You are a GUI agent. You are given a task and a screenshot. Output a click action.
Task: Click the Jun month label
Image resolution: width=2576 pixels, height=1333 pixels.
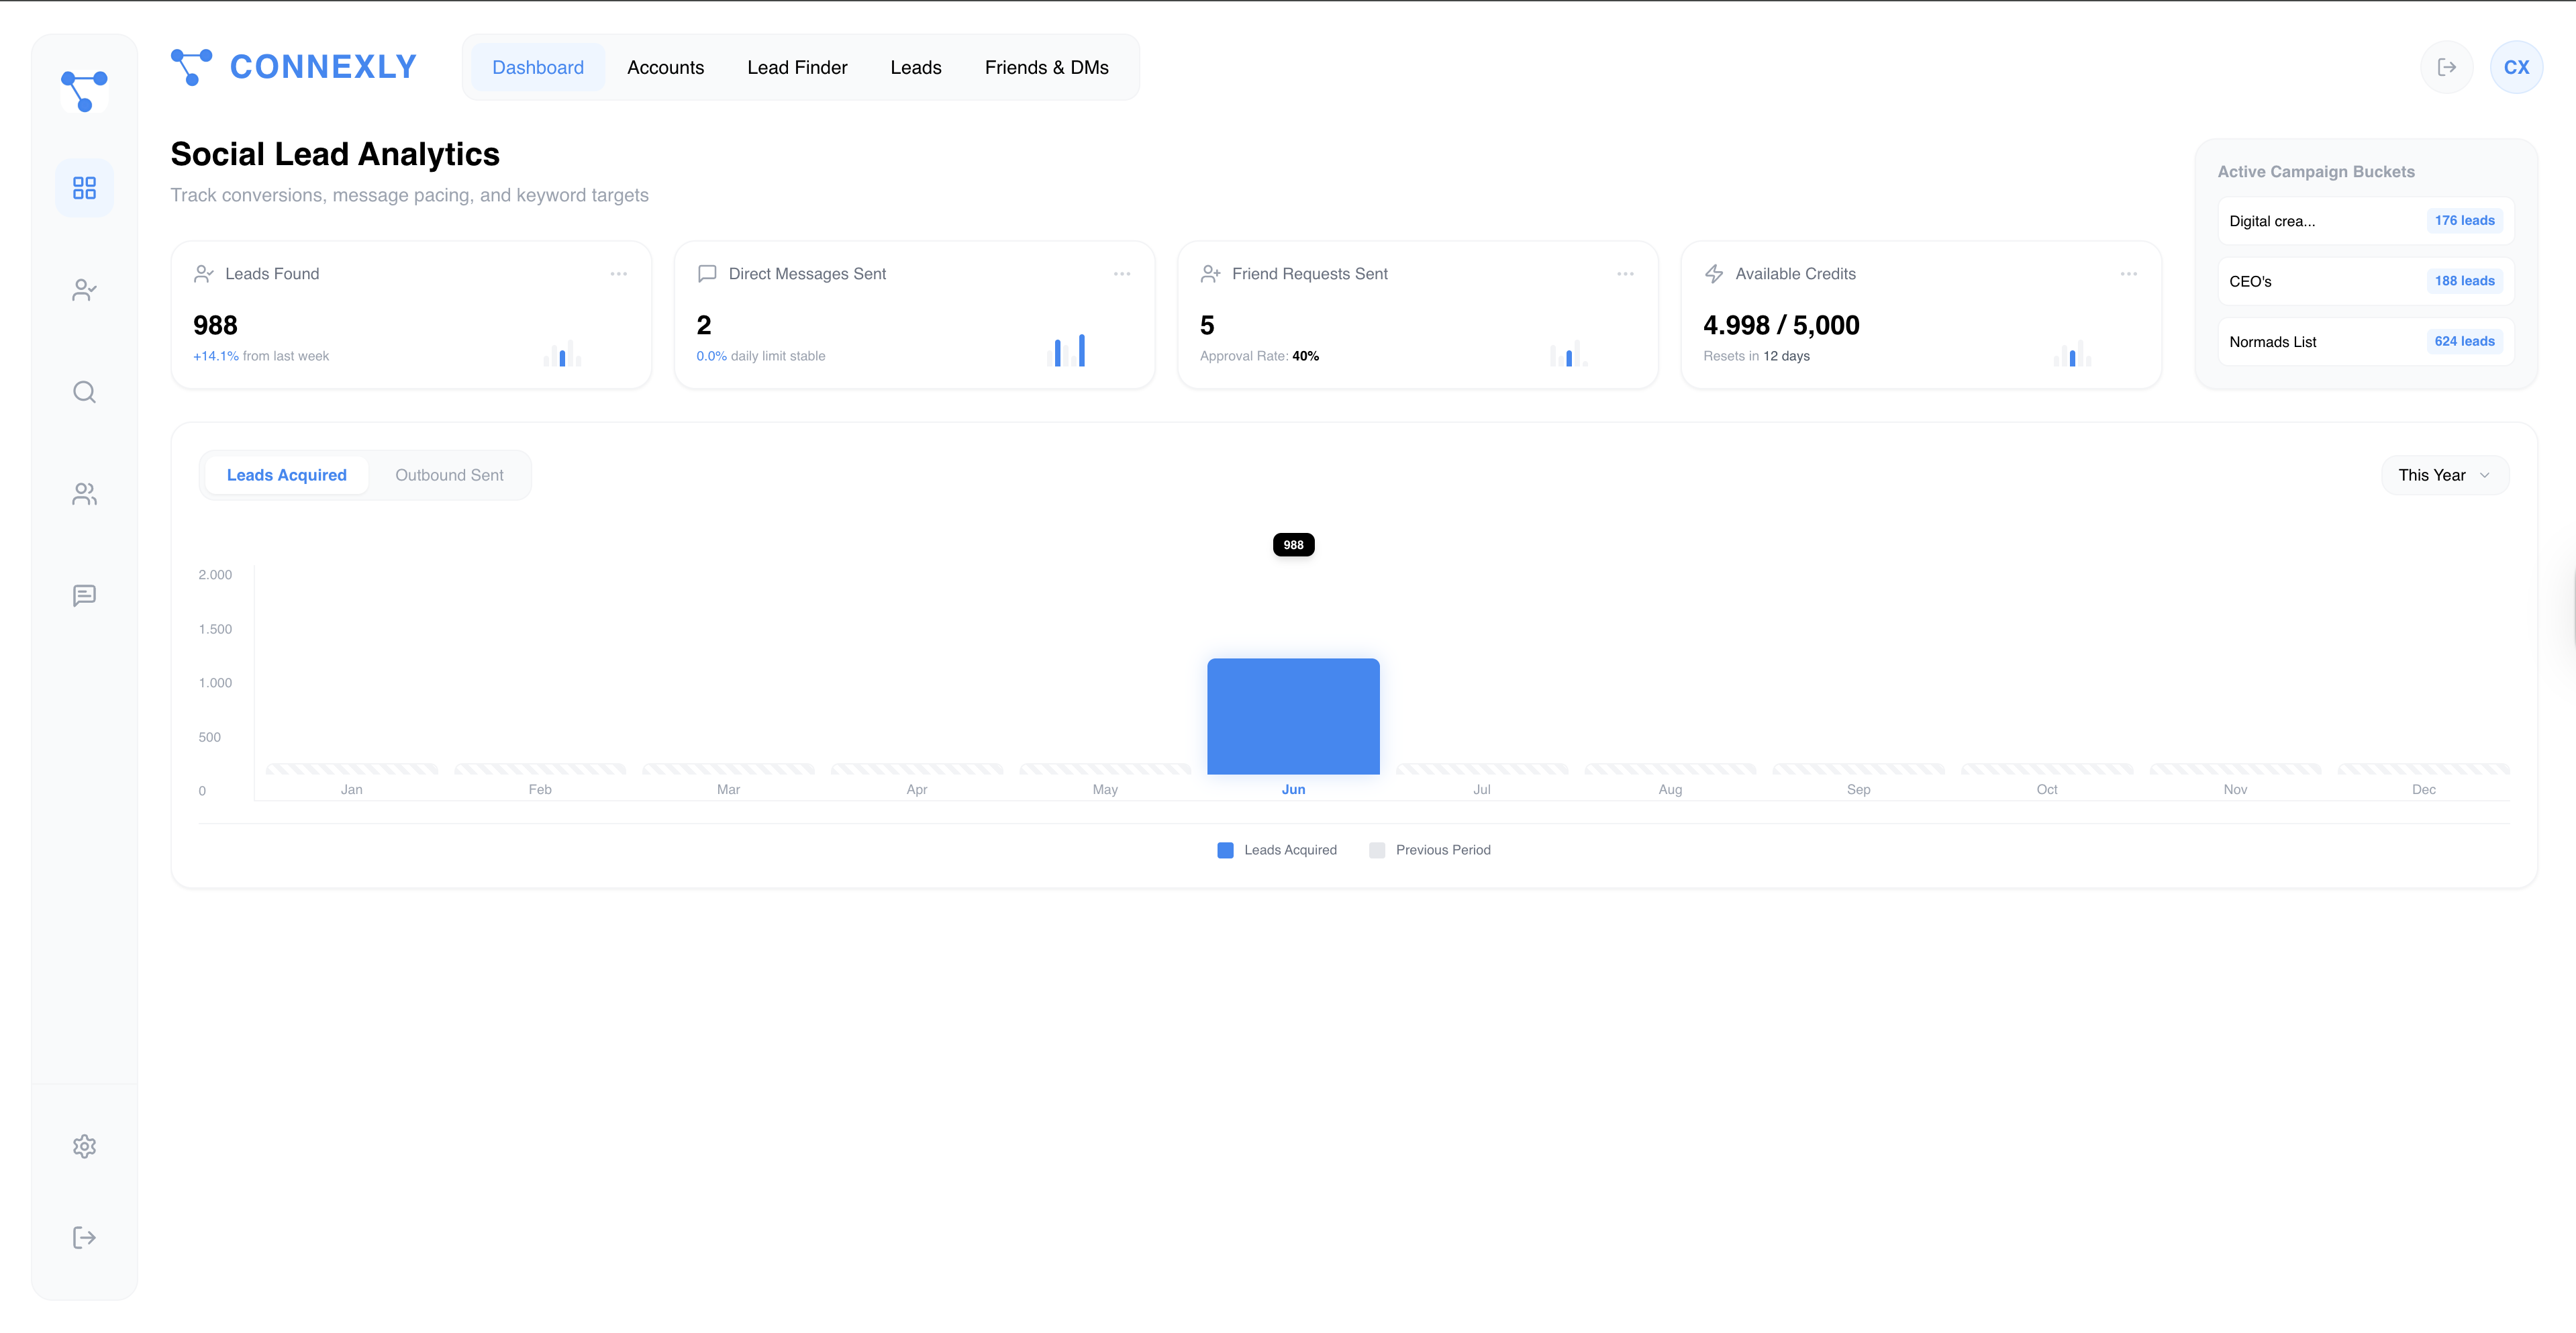pos(1293,789)
